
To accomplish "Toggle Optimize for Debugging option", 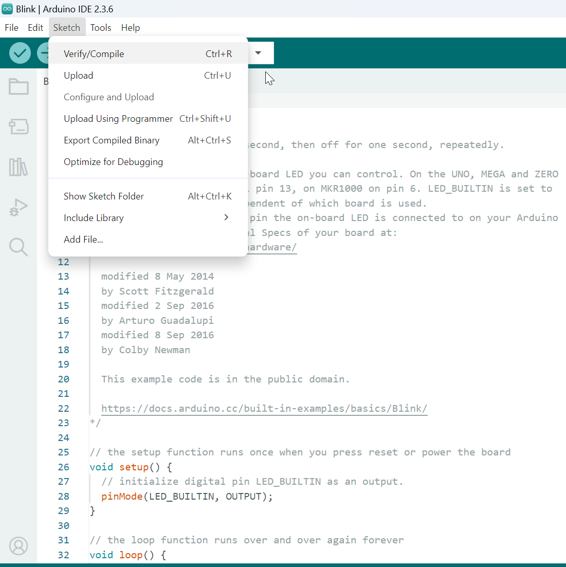I will pos(113,162).
